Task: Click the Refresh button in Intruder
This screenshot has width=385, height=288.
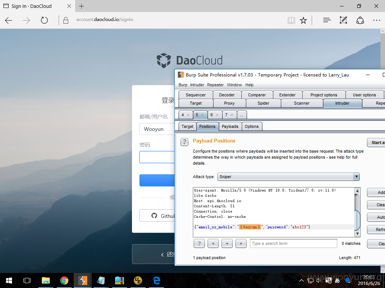Action: pyautogui.click(x=376, y=229)
